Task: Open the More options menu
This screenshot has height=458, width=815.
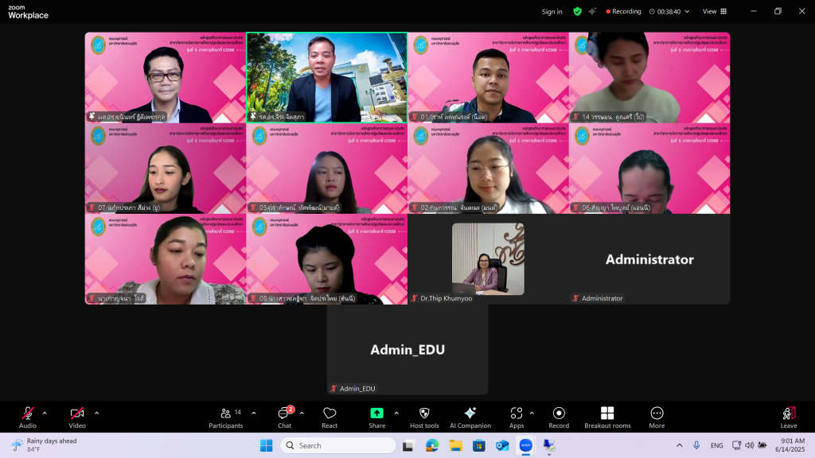Action: click(657, 417)
